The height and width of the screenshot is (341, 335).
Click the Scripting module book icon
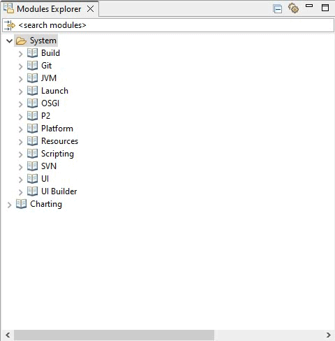point(32,154)
